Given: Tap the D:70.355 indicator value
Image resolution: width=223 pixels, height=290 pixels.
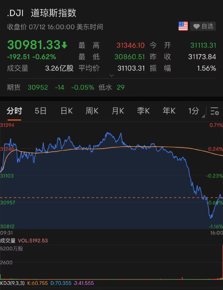Looking at the screenshot, I should coord(61,283).
